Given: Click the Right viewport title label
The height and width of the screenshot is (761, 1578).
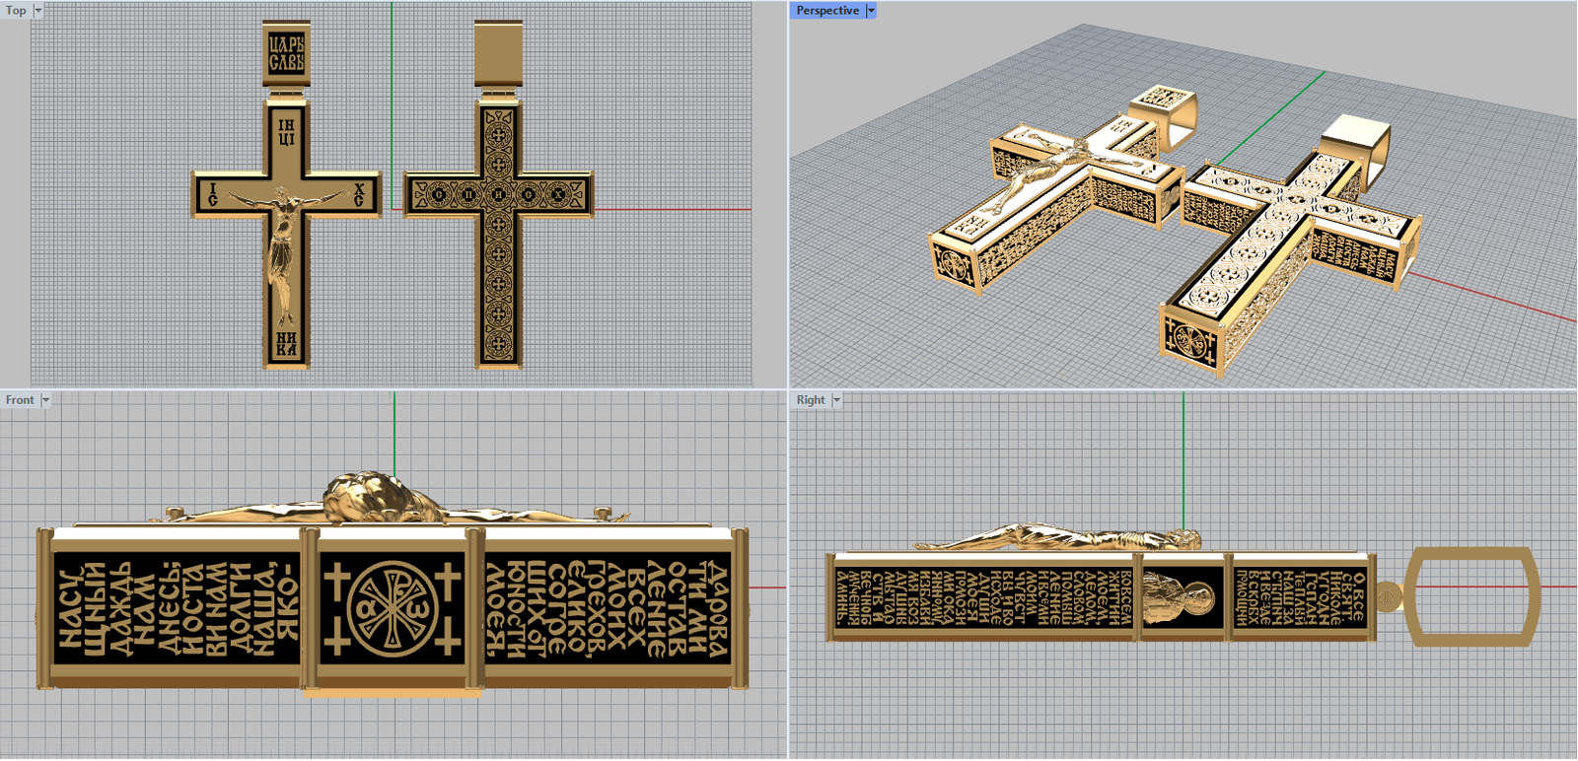Looking at the screenshot, I should point(810,400).
